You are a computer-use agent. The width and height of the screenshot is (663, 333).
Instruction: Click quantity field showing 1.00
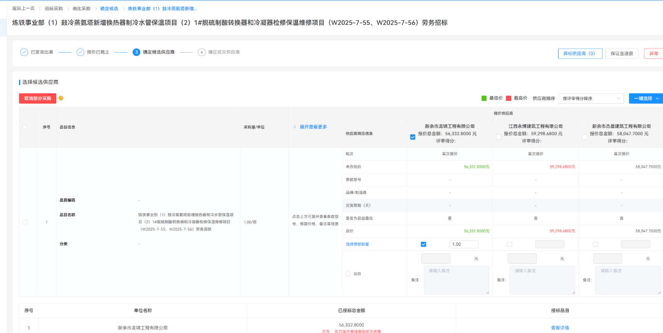(x=464, y=244)
